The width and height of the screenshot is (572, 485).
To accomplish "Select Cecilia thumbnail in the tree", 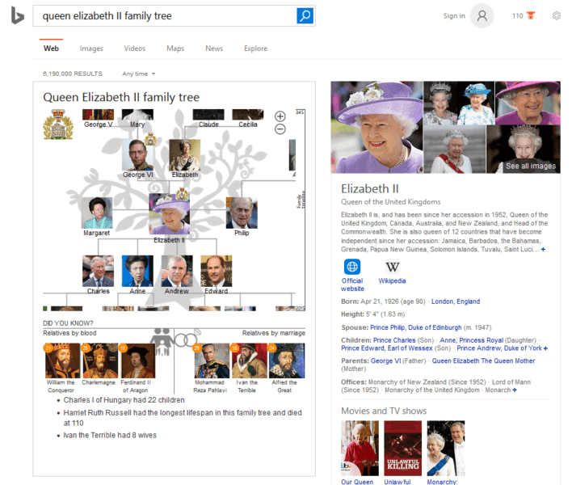I will 248,115.
